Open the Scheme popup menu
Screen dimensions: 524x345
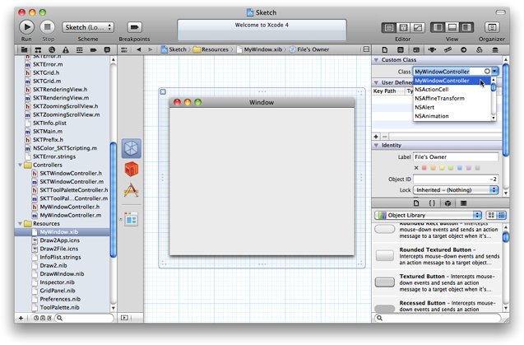pyautogui.click(x=87, y=27)
